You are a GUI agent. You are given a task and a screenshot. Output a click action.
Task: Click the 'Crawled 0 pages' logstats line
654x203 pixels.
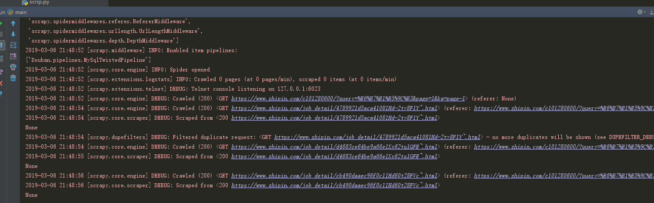pyautogui.click(x=211, y=79)
